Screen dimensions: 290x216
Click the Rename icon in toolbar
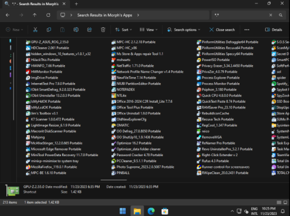[x=76, y=30]
